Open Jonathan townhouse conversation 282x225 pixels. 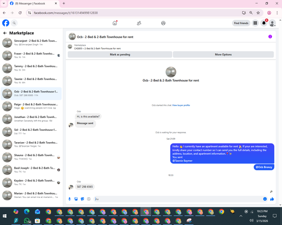click(x=31, y=119)
